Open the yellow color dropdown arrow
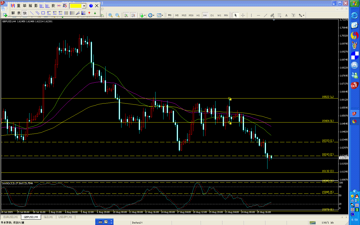The image size is (360, 225). [84, 6]
